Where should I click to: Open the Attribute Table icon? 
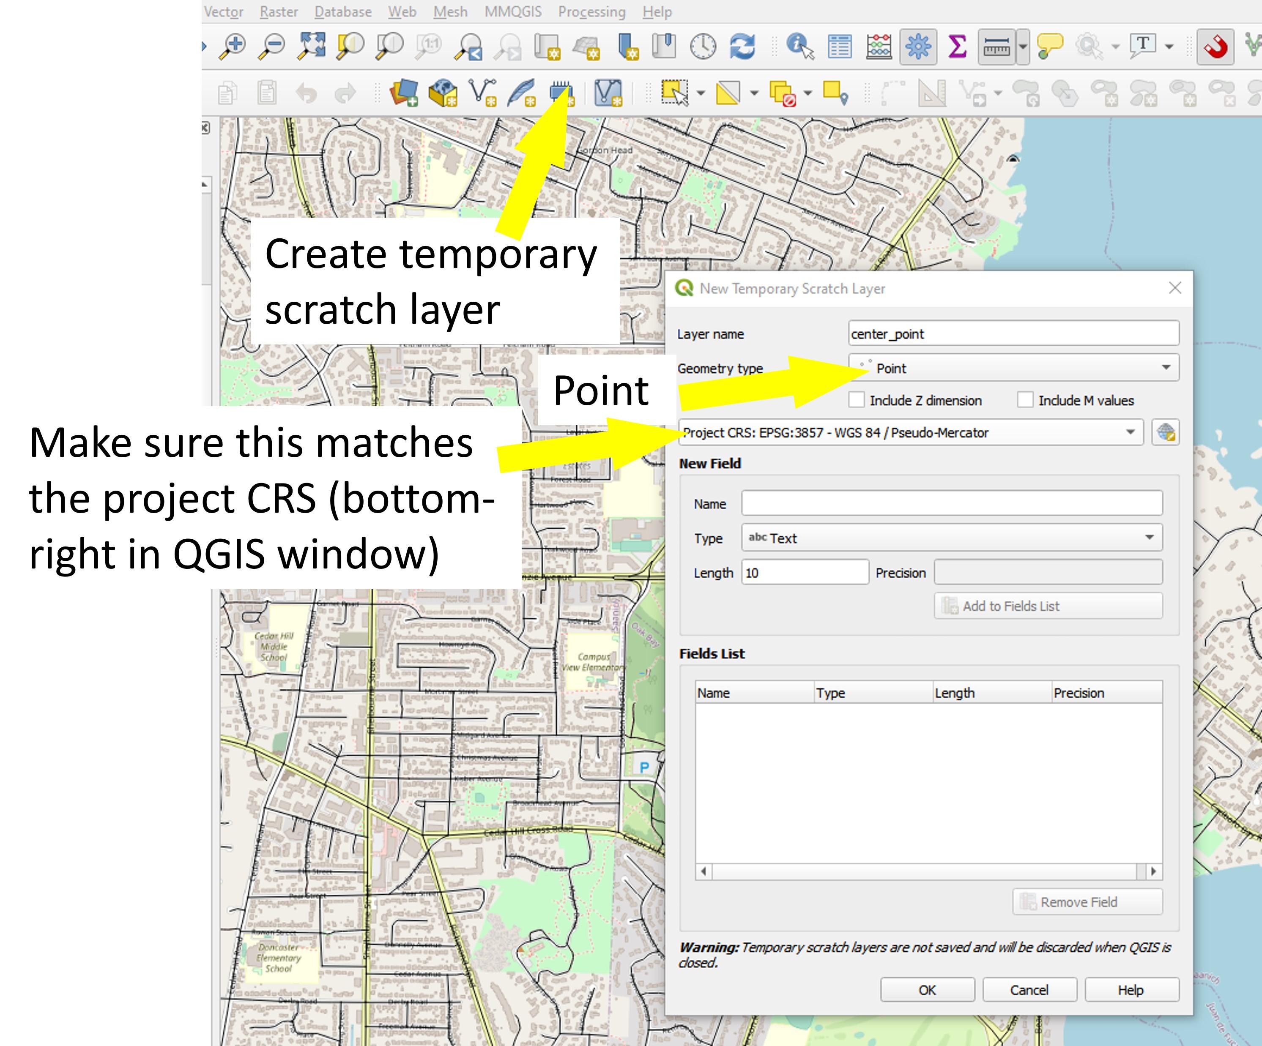(x=840, y=46)
